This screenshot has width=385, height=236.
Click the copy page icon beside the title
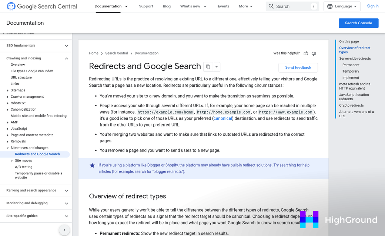coord(208,67)
